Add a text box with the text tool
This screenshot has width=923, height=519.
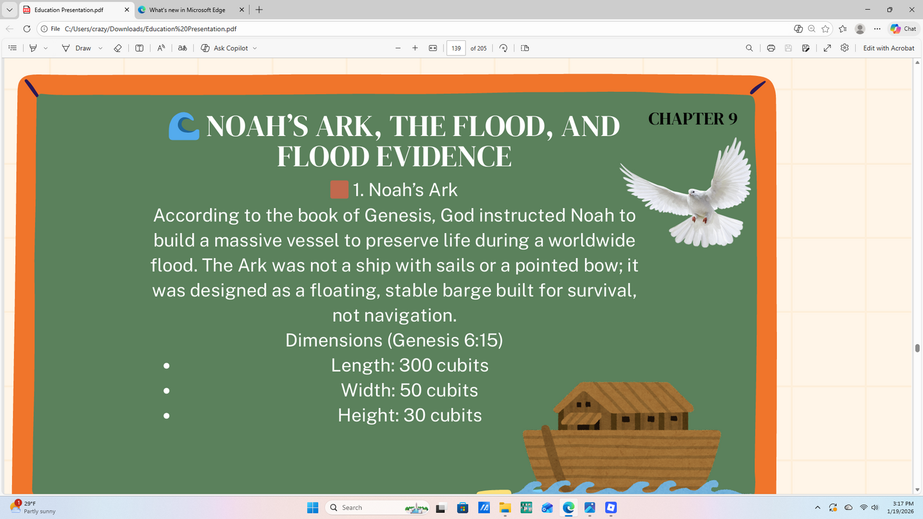click(x=139, y=48)
